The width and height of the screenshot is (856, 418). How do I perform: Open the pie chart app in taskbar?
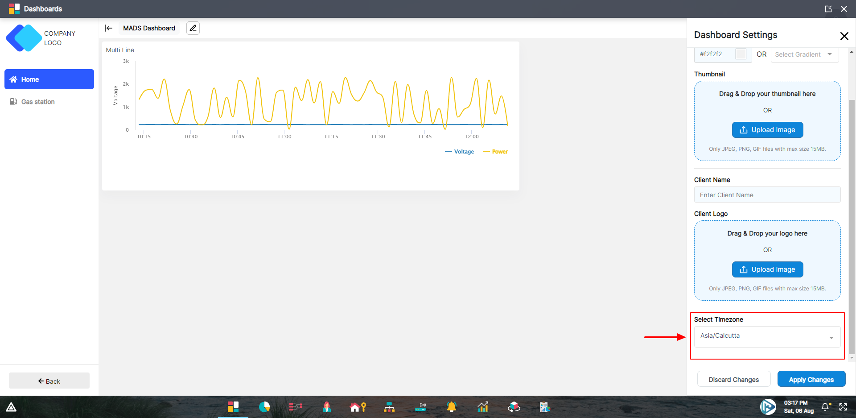[264, 407]
